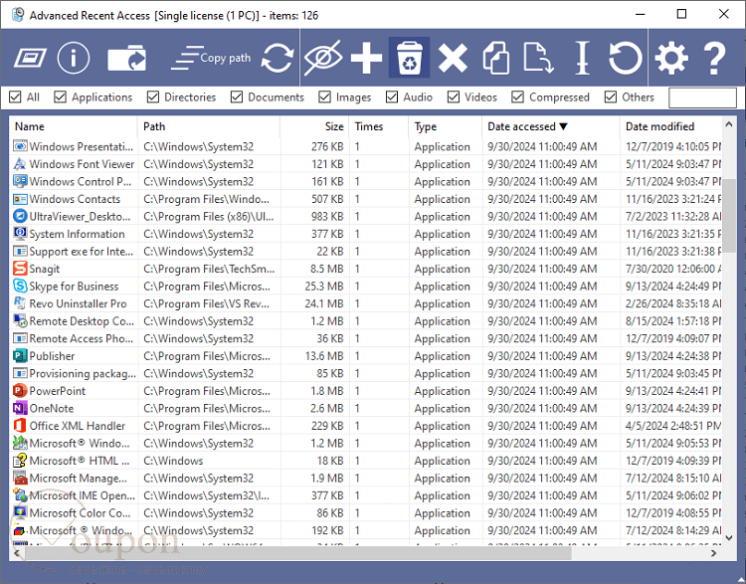
Task: Click the Copy path button
Action: (x=211, y=58)
